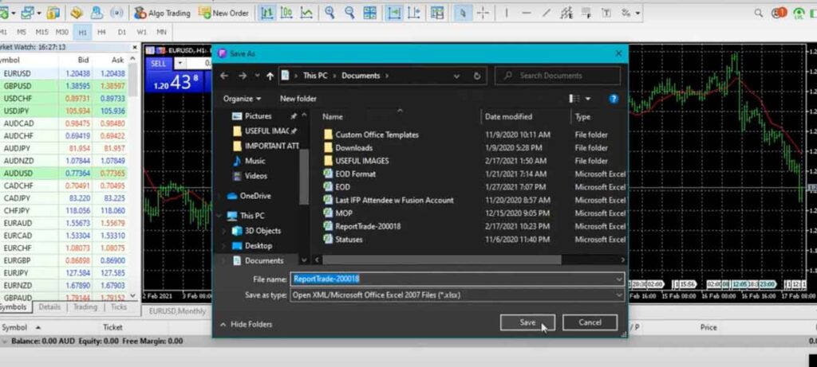Open the Save as type dropdown
Image resolution: width=817 pixels, height=367 pixels.
[x=457, y=295]
